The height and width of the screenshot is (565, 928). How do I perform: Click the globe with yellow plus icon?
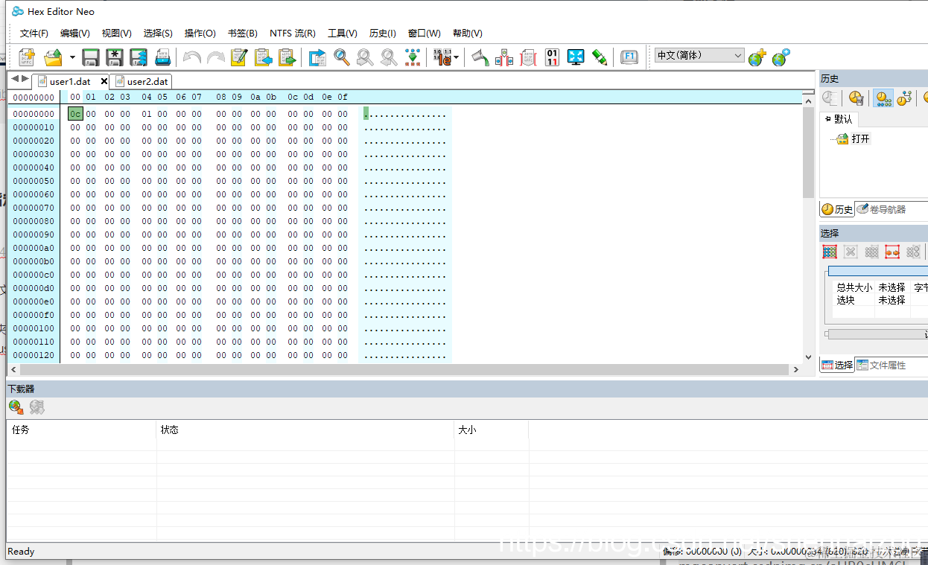tap(757, 57)
